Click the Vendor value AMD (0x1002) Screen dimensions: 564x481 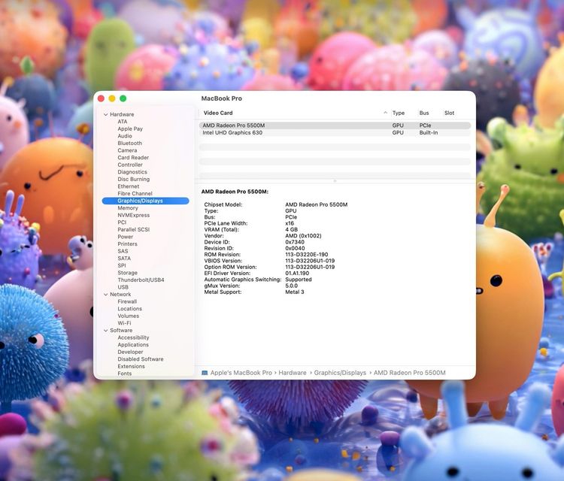(303, 236)
